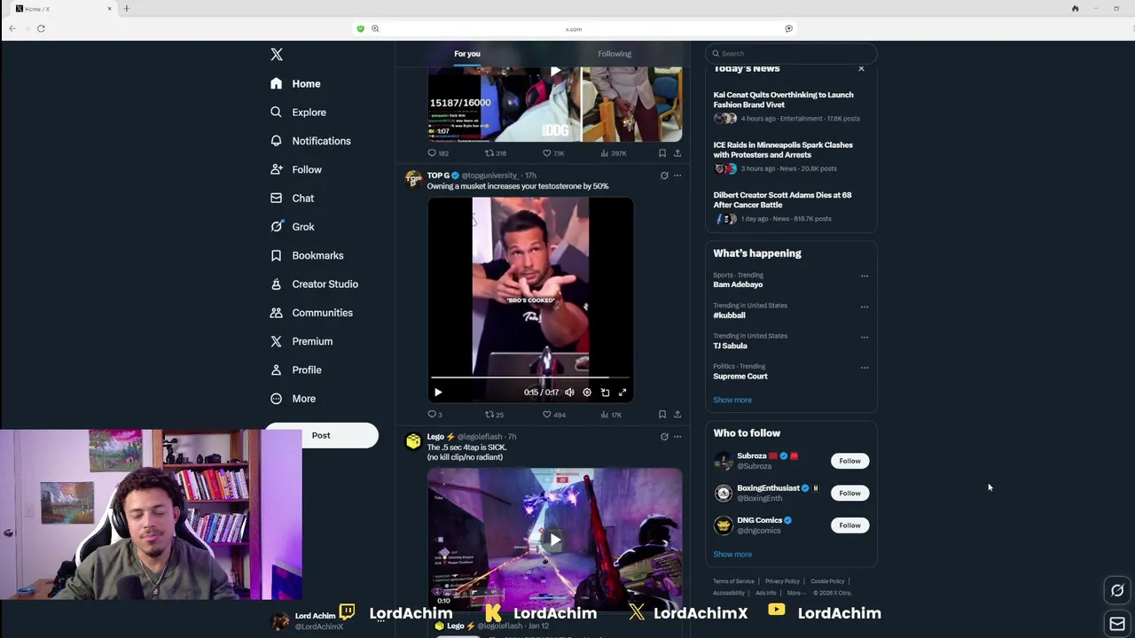Follow the Subroza account
The image size is (1135, 638).
849,461
